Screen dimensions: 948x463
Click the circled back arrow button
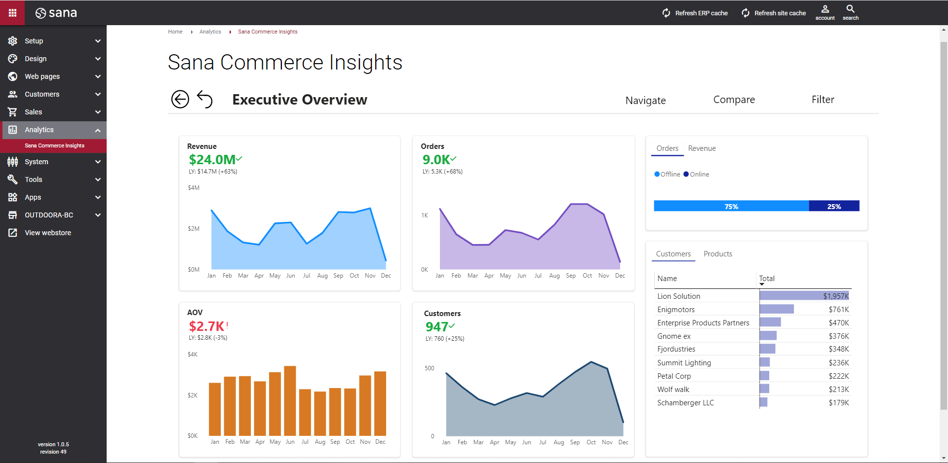(180, 99)
